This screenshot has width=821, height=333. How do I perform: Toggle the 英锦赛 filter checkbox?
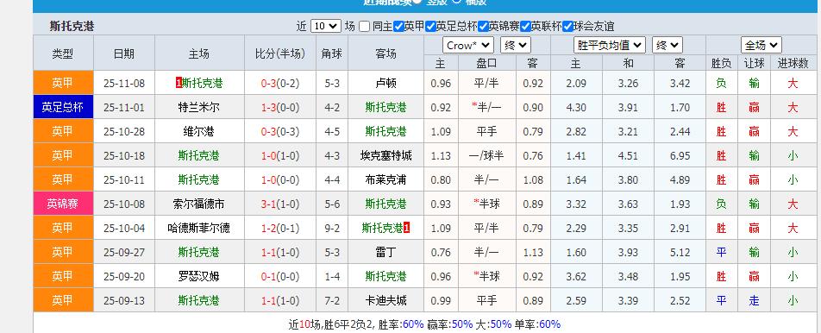483,26
